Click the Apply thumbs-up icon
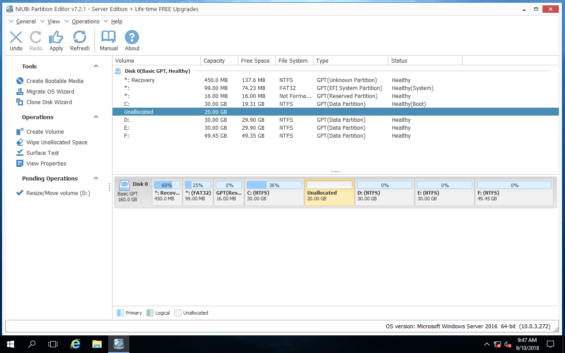Screen dimensions: 565x353 (56, 38)
